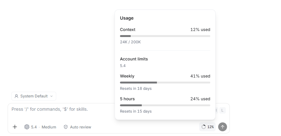Click the Context usage progress bar
The image size is (281, 136).
point(165,36)
